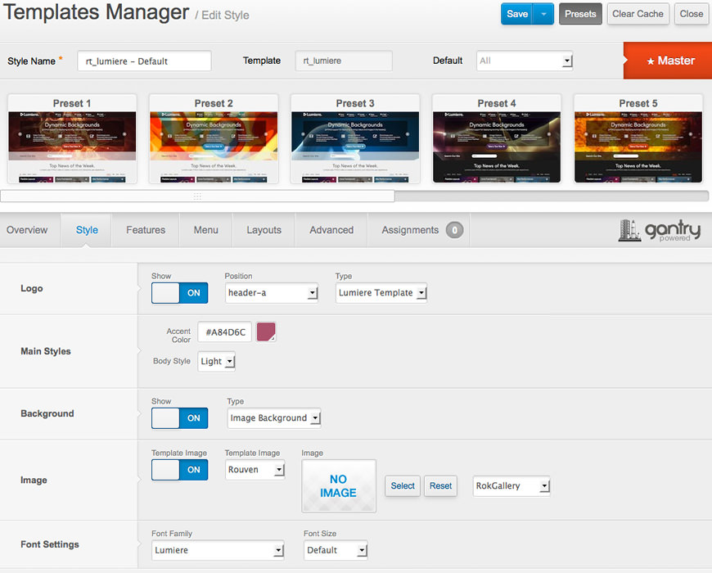Open the Font Family Lumiere dropdown
Image resolution: width=712 pixels, height=573 pixels.
pos(218,550)
